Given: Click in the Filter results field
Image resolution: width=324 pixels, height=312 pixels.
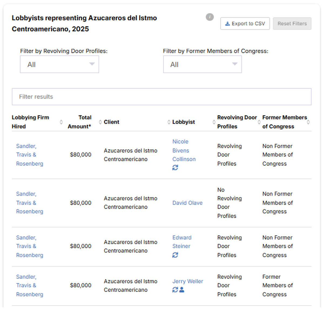Looking at the screenshot, I should pos(161,97).
